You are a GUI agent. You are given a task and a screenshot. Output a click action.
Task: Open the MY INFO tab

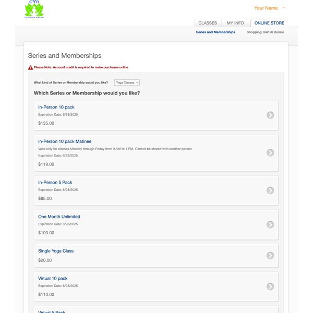click(235, 23)
